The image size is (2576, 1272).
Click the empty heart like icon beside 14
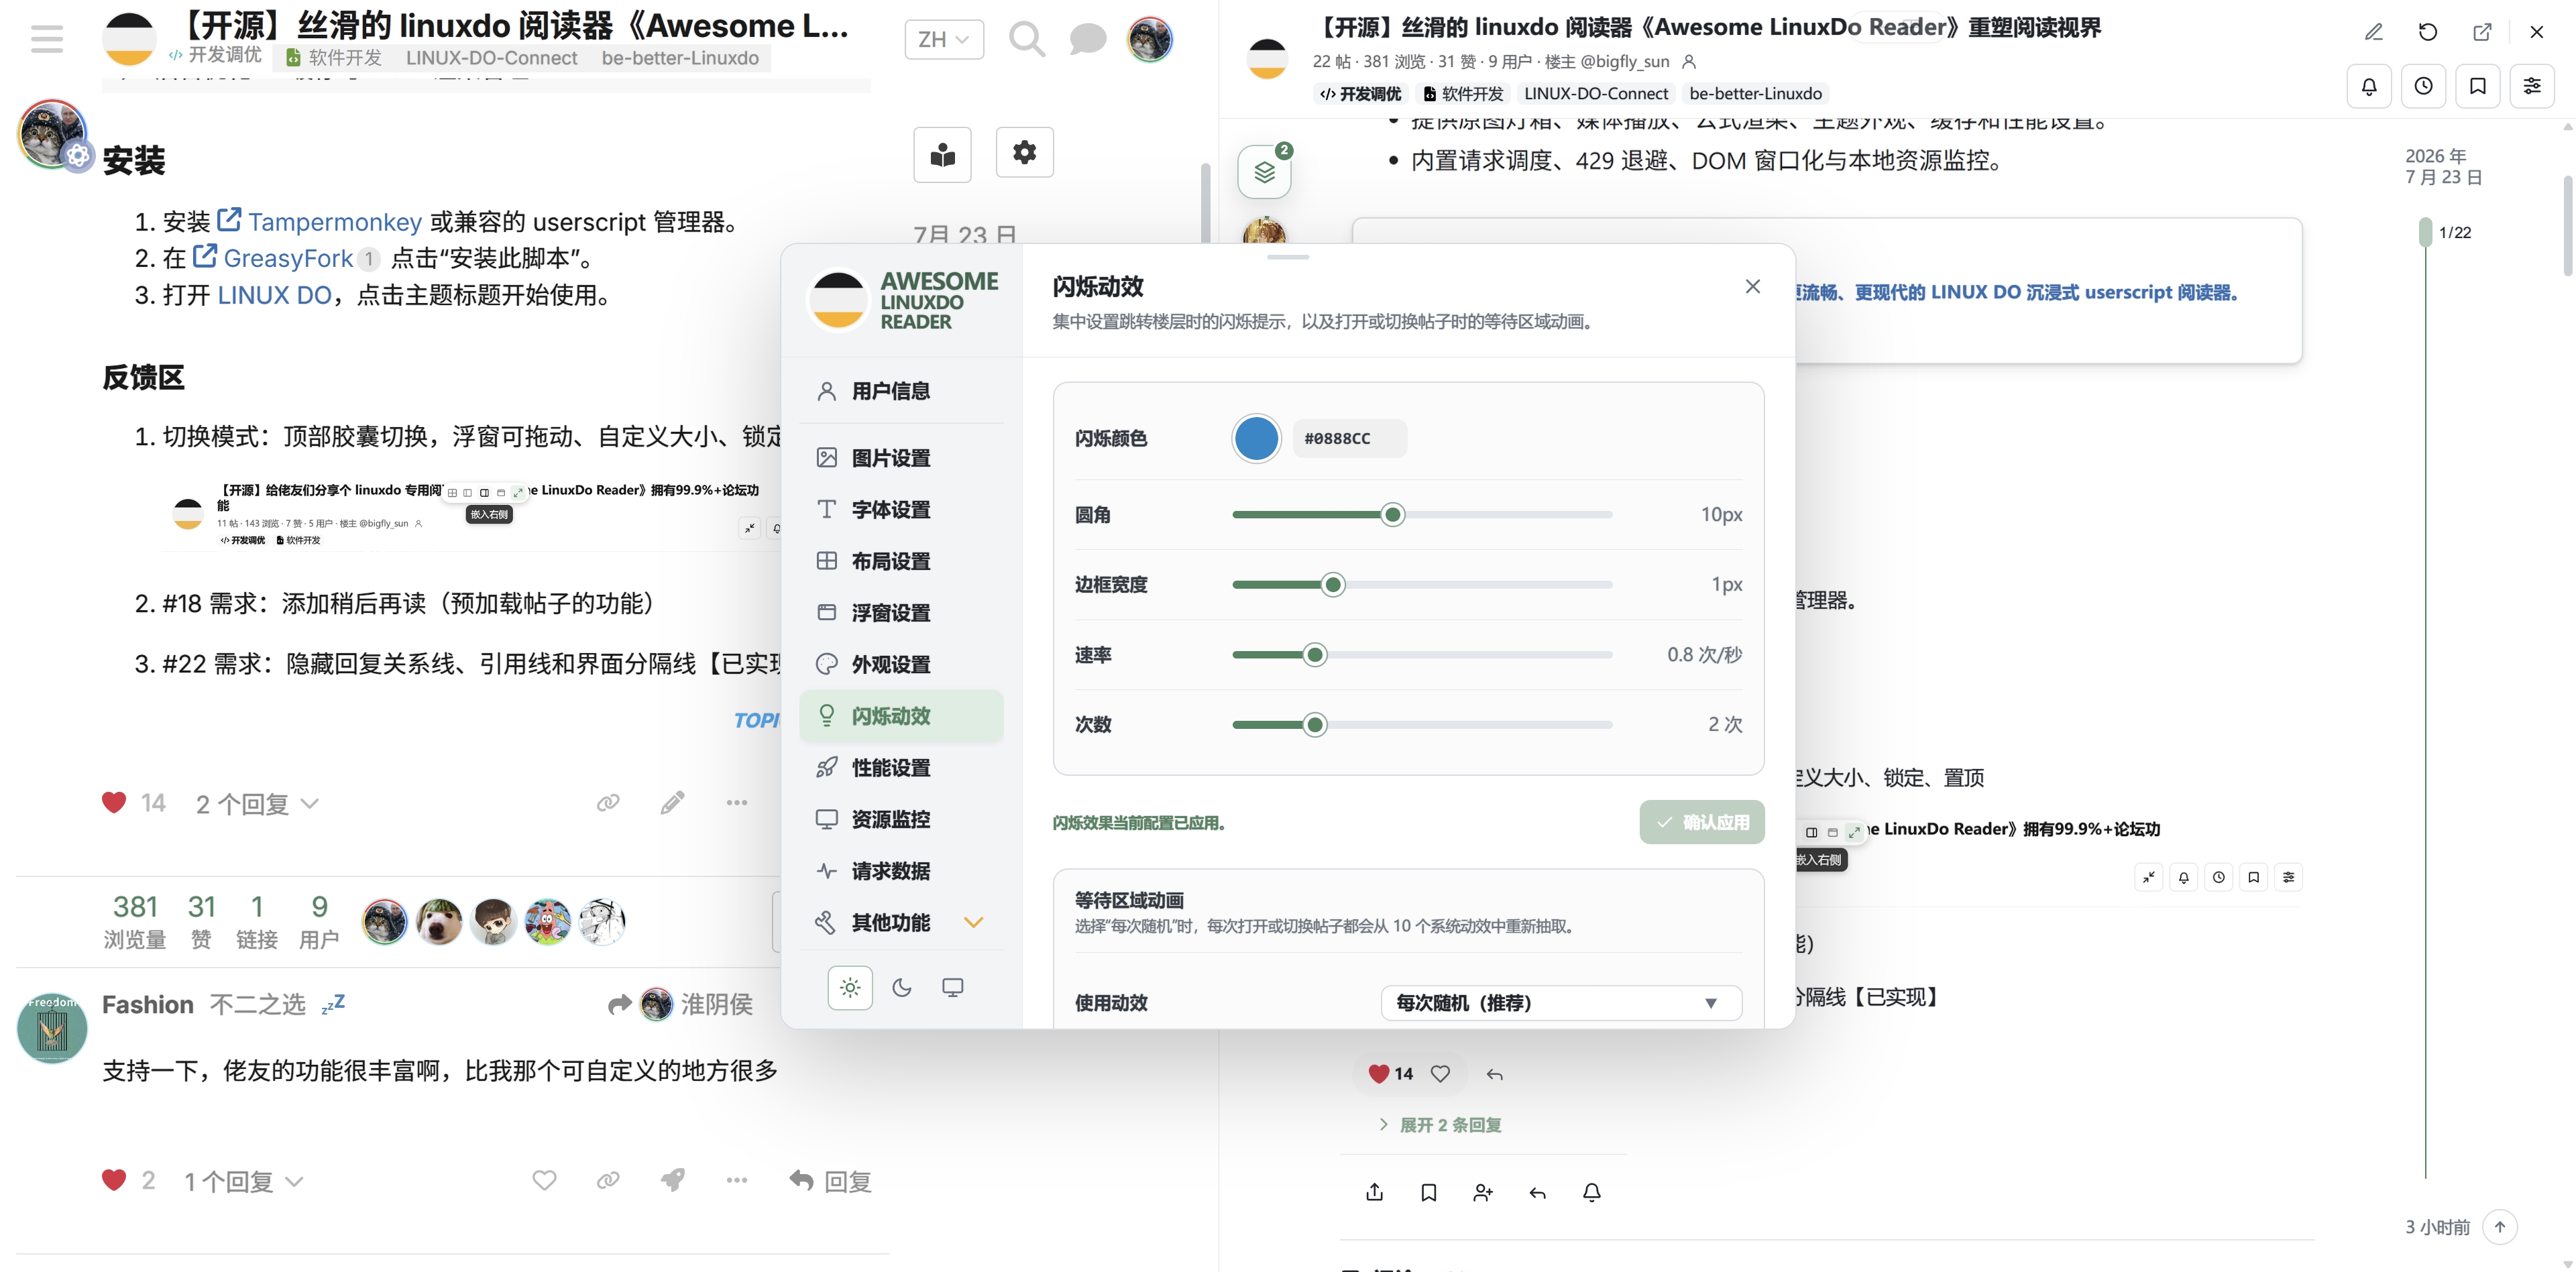pos(1440,1073)
